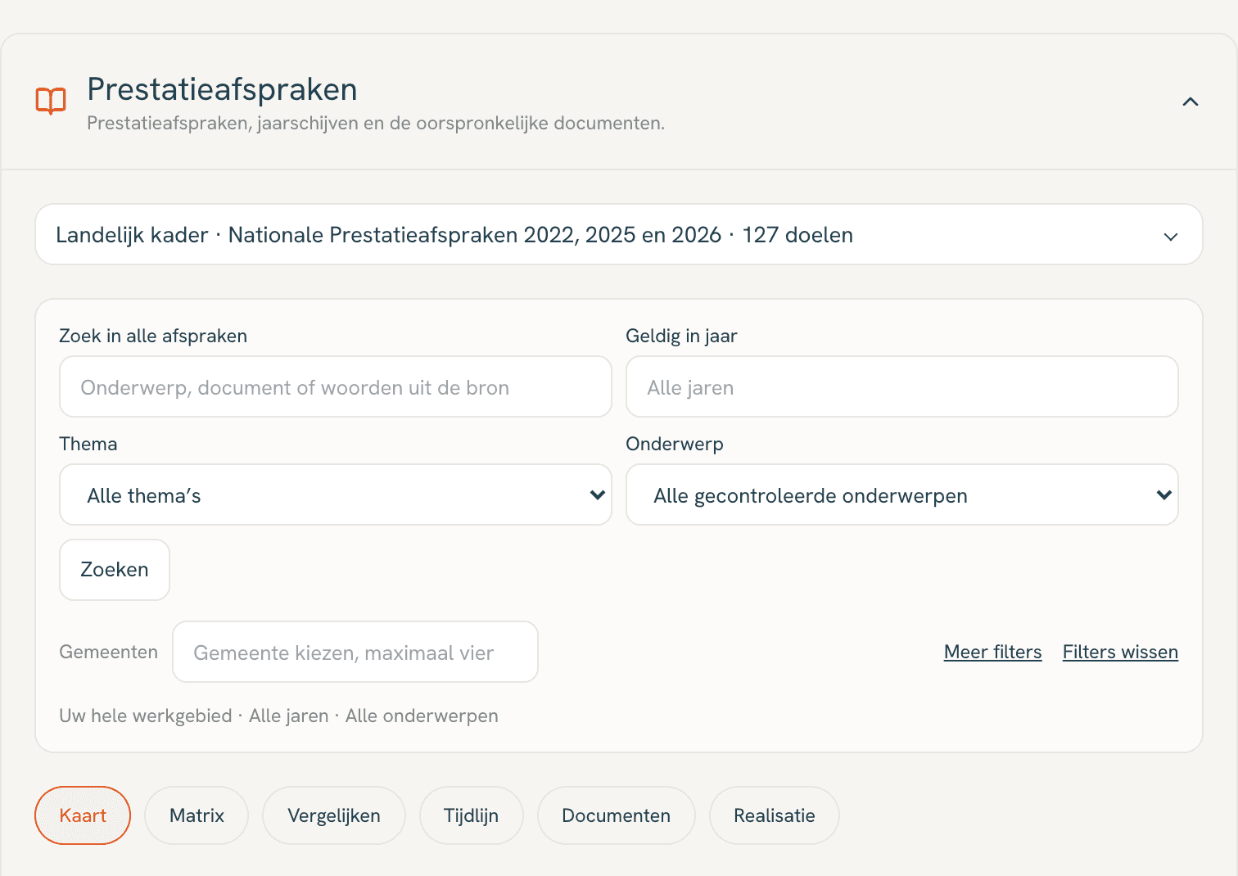Focus the 'Zoek in alle afspraken' search field
This screenshot has height=876, width=1238.
coord(336,386)
